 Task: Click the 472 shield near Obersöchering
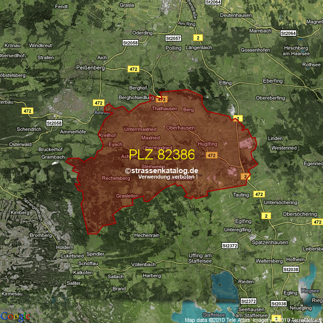tap(317, 222)
